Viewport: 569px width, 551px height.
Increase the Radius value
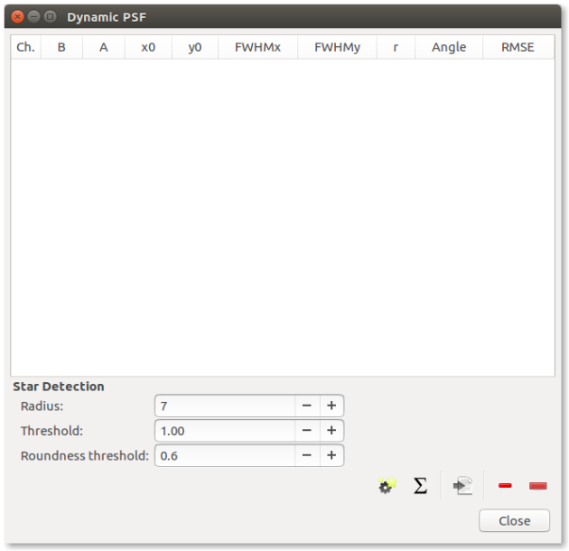click(331, 406)
